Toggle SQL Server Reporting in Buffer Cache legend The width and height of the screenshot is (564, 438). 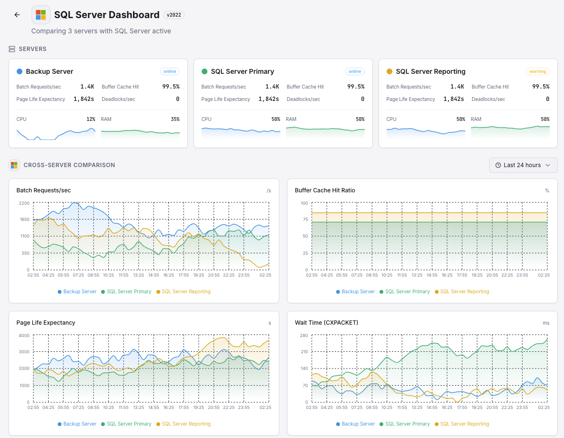[461, 291]
